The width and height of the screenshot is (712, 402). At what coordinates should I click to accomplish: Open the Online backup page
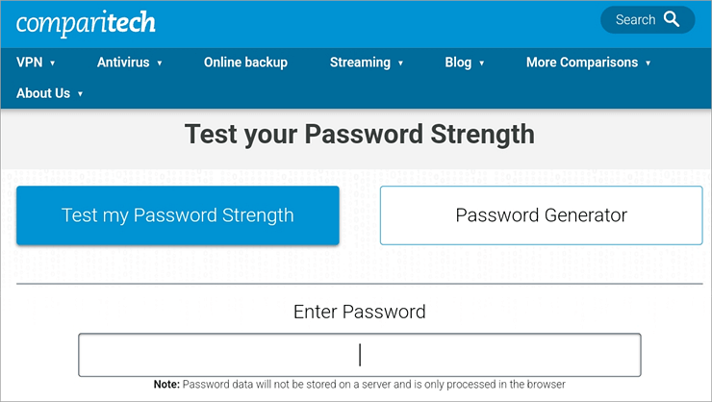[x=245, y=63]
